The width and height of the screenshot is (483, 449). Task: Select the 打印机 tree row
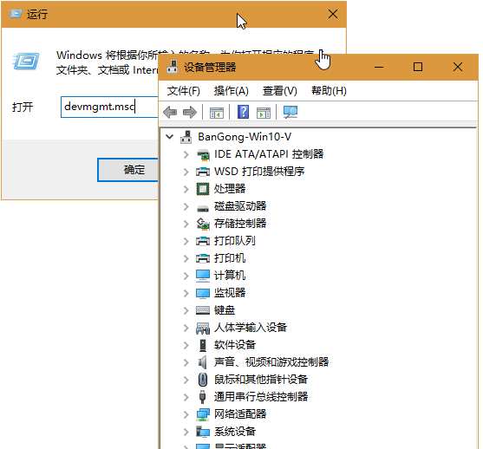(x=230, y=258)
